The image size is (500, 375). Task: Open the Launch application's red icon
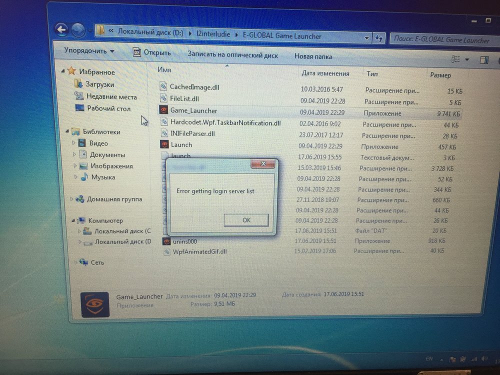164,145
